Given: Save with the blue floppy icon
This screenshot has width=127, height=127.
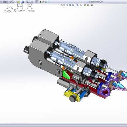Looking at the screenshot, I should [x=23, y=2].
